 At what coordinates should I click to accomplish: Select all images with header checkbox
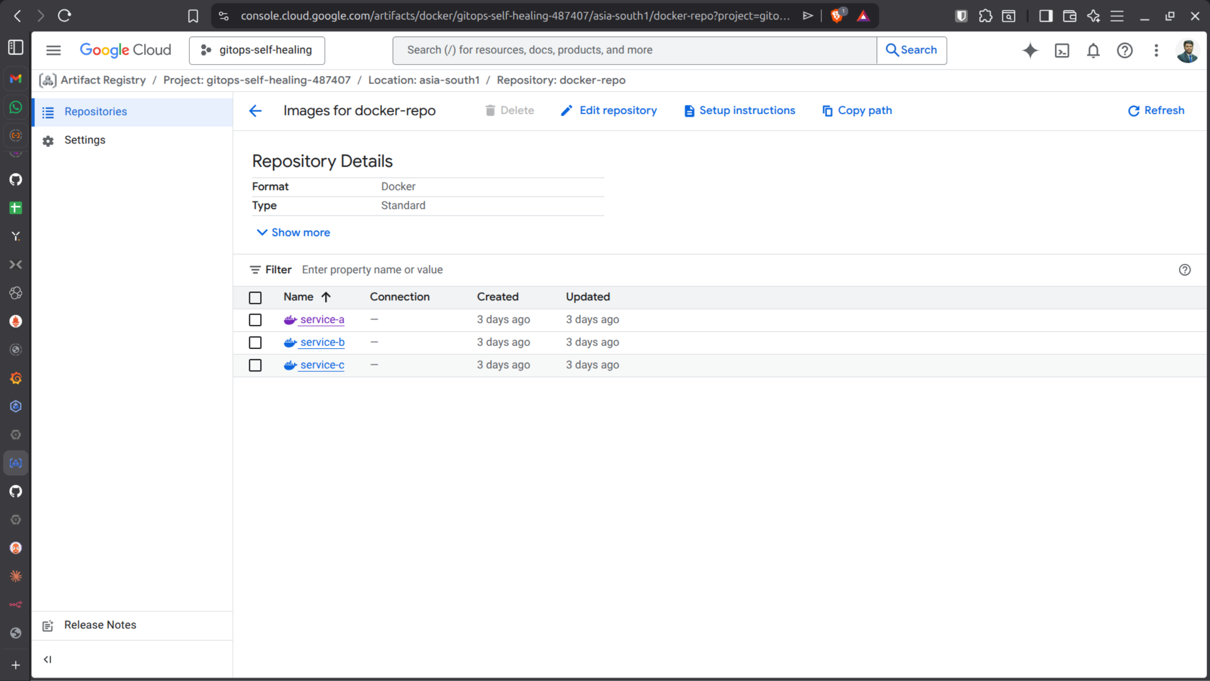pyautogui.click(x=255, y=298)
